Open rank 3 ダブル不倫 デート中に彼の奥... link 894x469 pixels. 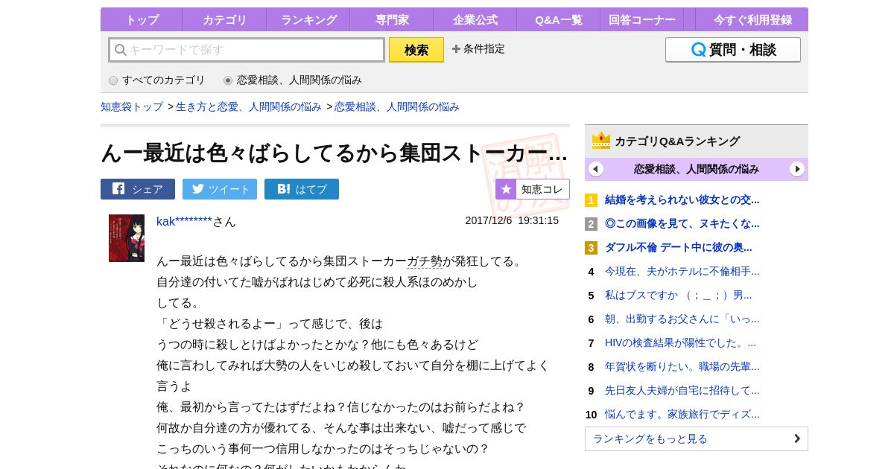pyautogui.click(x=679, y=247)
